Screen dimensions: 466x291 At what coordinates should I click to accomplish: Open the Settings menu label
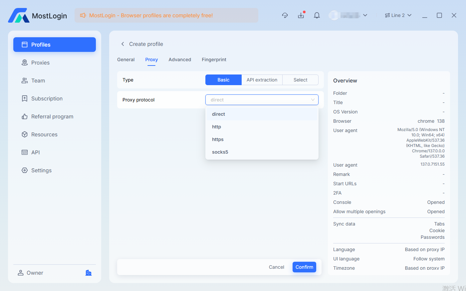(41, 170)
